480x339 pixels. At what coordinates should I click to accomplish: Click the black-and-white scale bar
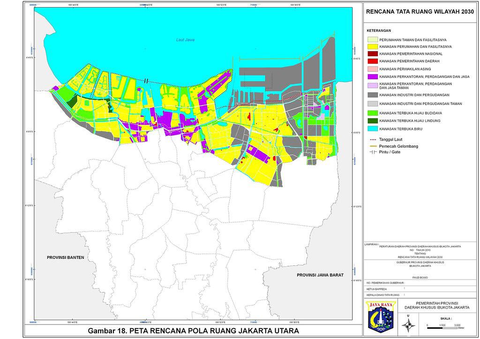coord(442,328)
